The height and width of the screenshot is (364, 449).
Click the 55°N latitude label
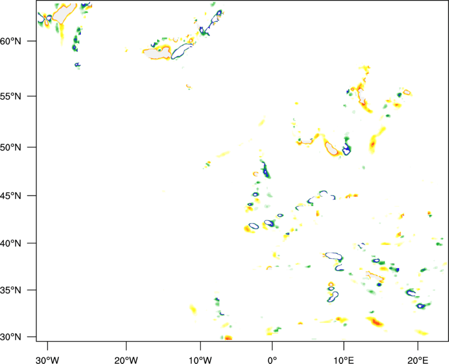point(11,96)
